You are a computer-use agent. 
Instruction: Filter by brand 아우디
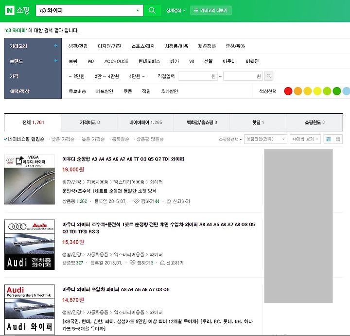click(229, 61)
